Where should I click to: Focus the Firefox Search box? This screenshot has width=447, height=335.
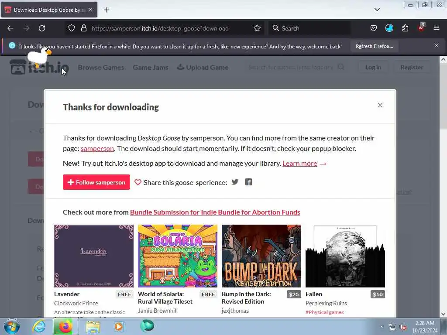click(309, 28)
